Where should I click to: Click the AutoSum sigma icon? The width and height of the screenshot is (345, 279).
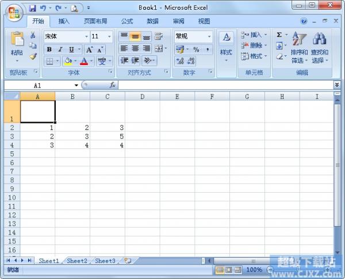(279, 35)
